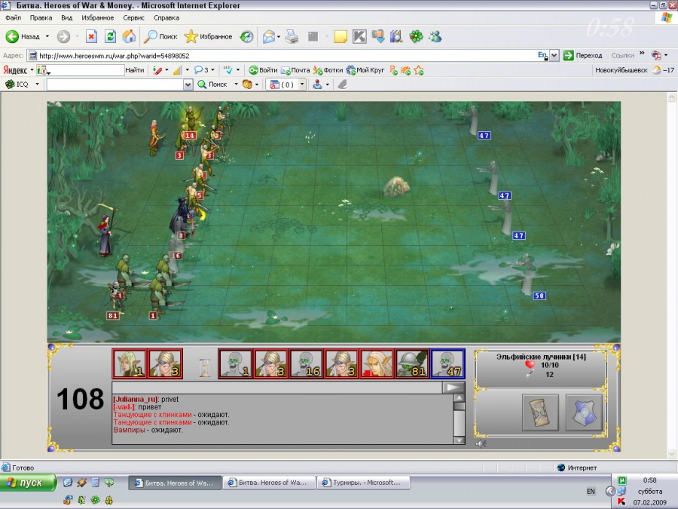678x509 pixels.
Task: Click the goblin stack labeled 81 on battlefield
Action: [x=115, y=299]
